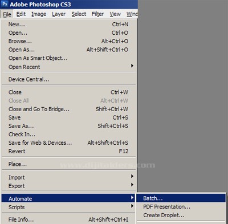
Task: Open File Info... from the menu
Action: click(x=68, y=219)
